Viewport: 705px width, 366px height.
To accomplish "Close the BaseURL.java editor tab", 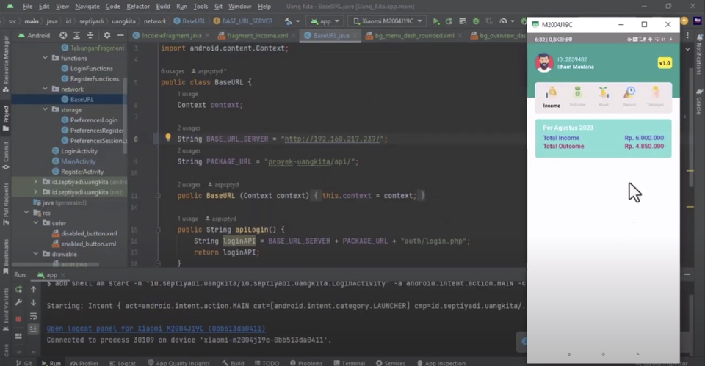I will coord(355,35).
